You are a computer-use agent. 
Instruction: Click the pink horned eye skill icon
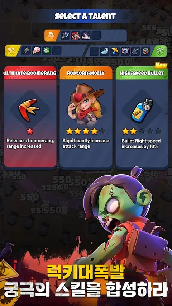(125, 51)
